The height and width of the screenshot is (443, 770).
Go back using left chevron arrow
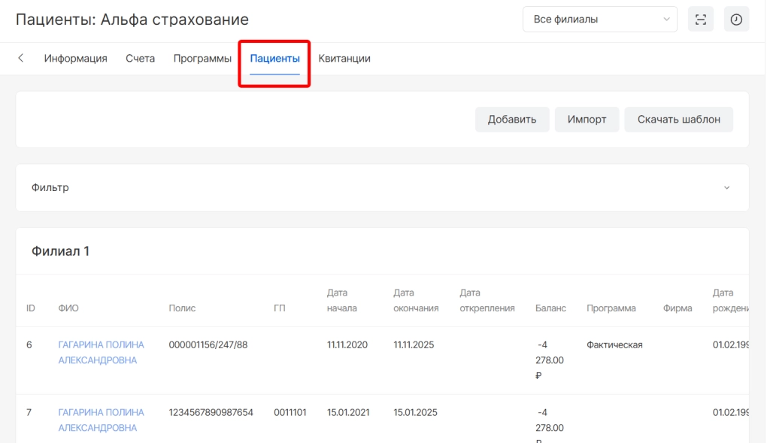tap(21, 58)
